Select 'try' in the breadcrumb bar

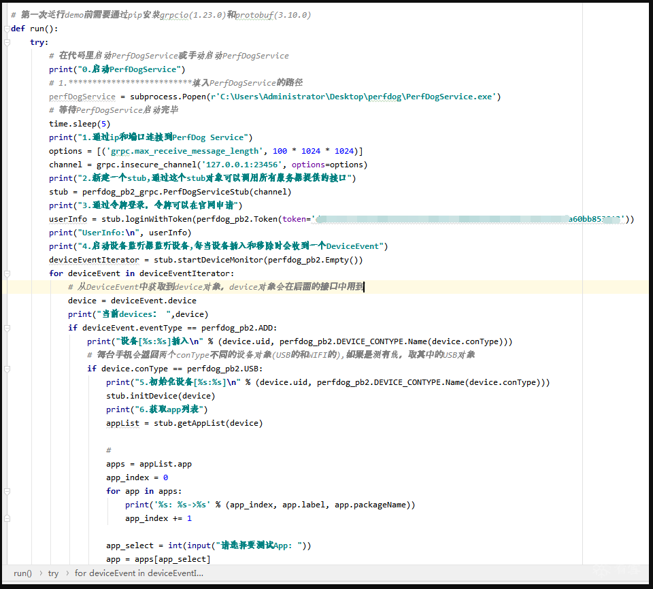click(53, 573)
